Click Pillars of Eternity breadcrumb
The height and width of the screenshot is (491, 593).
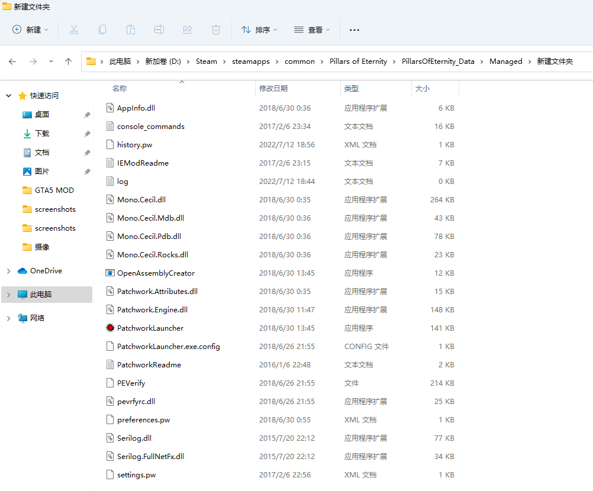pyautogui.click(x=358, y=62)
